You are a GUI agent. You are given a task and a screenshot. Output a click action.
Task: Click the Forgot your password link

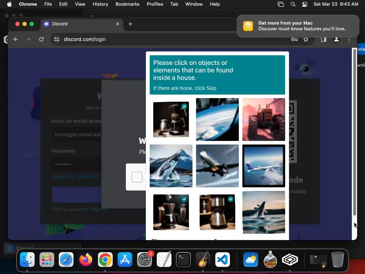pos(76,176)
